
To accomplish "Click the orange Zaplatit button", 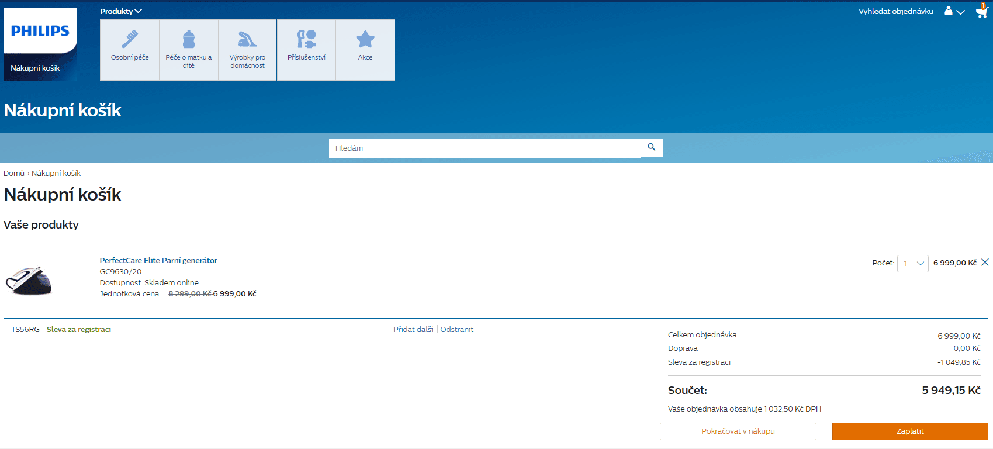I will 910,431.
